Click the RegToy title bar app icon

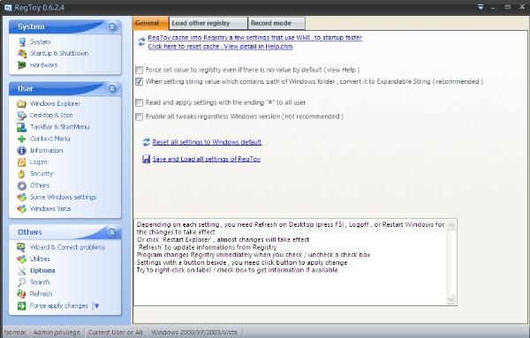[x=8, y=7]
